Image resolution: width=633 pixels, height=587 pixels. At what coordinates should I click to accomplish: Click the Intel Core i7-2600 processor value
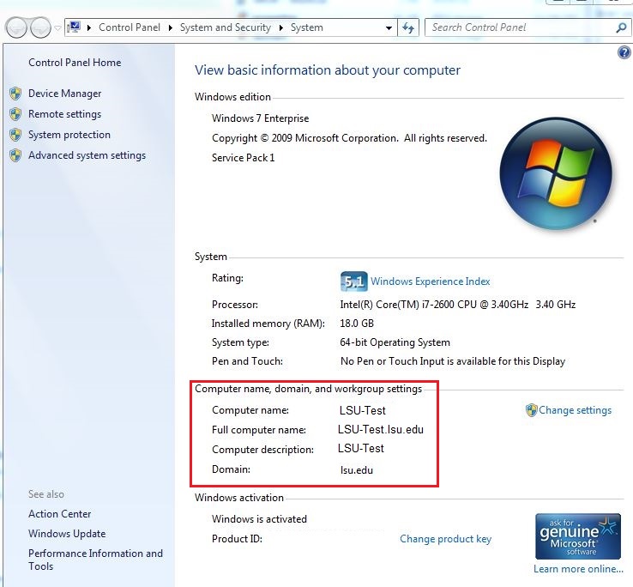click(x=458, y=305)
